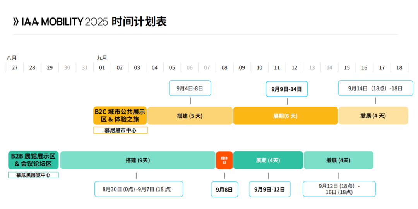
Task: Click the '9月4日-8日' date box
Action: click(190, 88)
